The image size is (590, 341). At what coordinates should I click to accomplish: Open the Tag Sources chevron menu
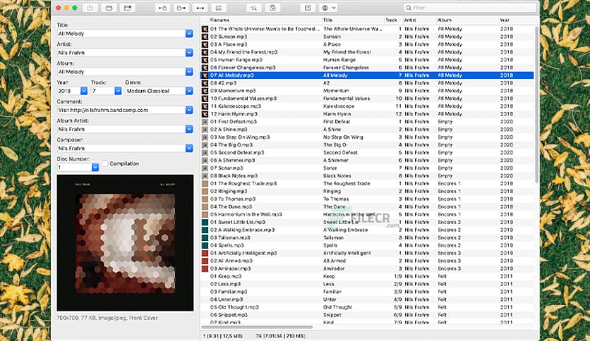click(334, 8)
